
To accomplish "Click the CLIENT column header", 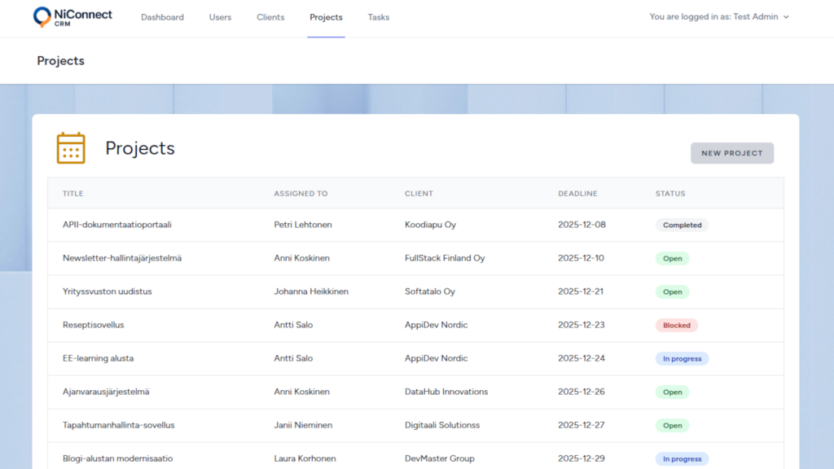I will (x=419, y=194).
